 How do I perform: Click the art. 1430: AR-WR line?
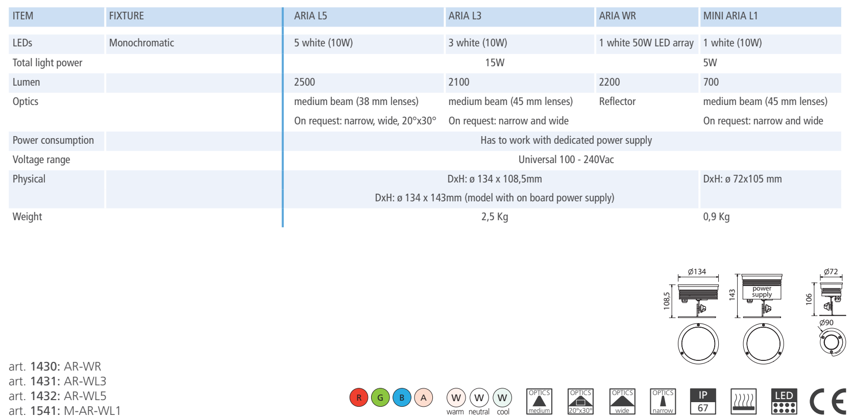[55, 366]
